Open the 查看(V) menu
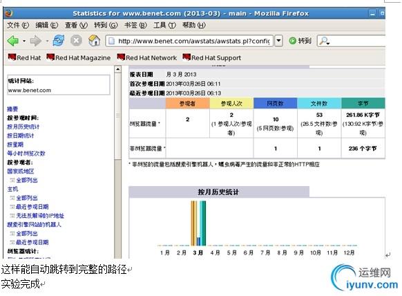Viewport: 402px width, 296px height. 76,25
